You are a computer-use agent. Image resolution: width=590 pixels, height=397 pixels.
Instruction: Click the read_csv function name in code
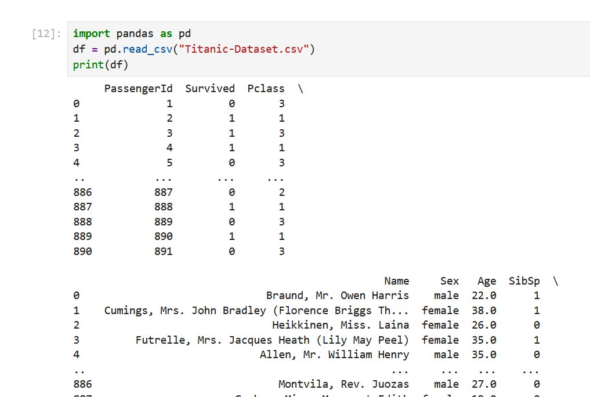point(147,49)
